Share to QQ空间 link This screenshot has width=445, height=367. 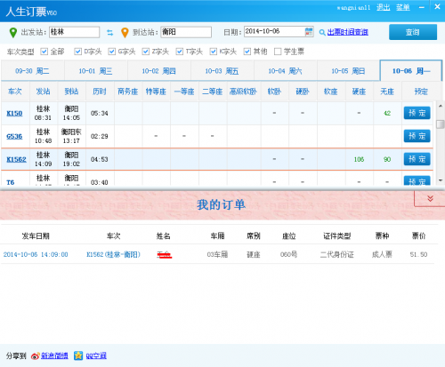[x=96, y=355]
